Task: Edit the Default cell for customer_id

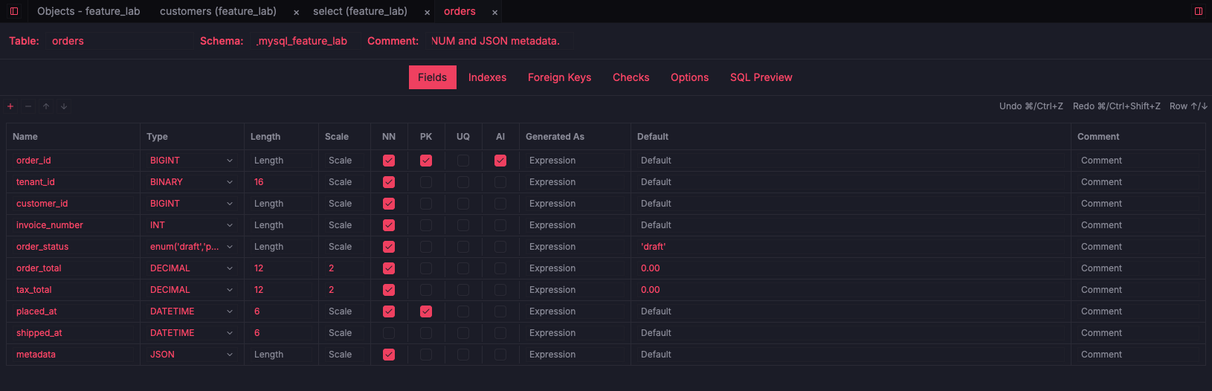Action: coord(851,204)
